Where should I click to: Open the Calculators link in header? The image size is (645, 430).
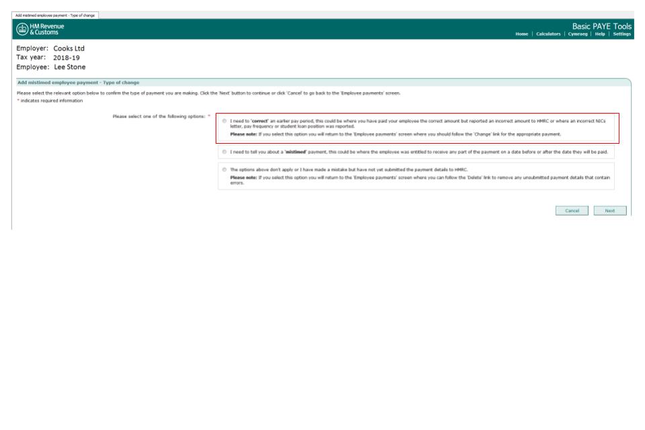(548, 34)
